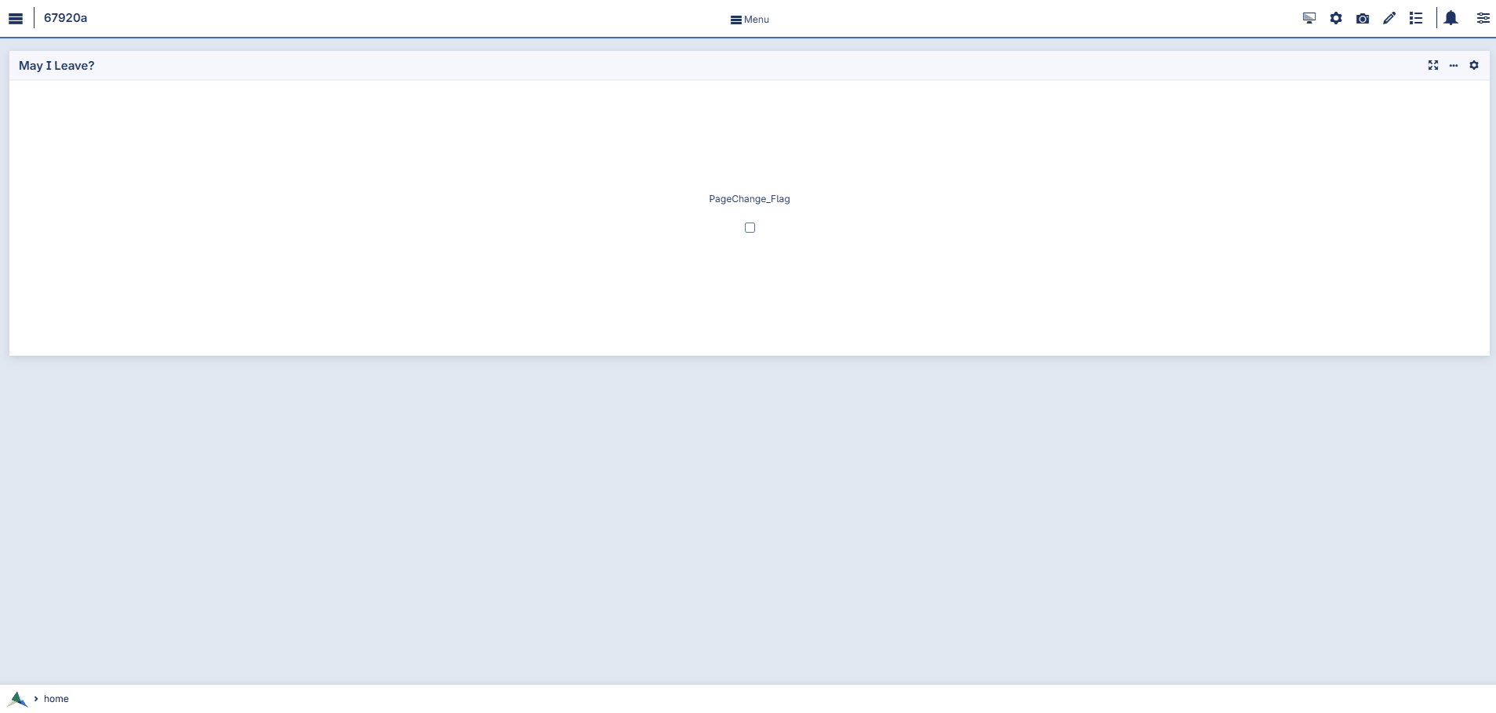Open the hamburger sidebar menu

[x=16, y=19]
